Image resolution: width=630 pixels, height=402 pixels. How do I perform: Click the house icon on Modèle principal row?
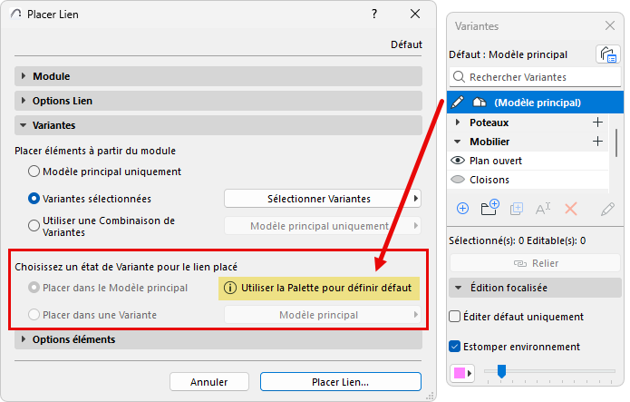click(479, 103)
